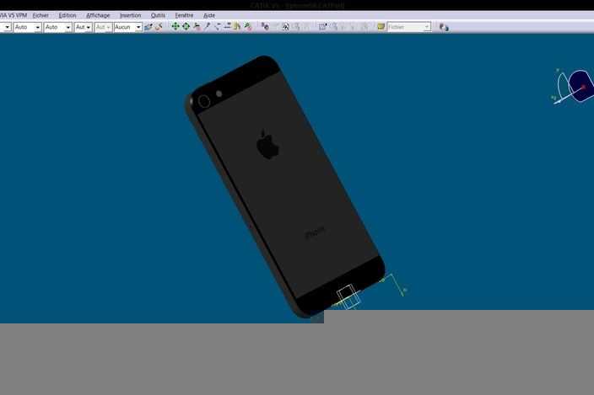Click the green and red view icon
The image size is (594, 395).
pos(248,26)
